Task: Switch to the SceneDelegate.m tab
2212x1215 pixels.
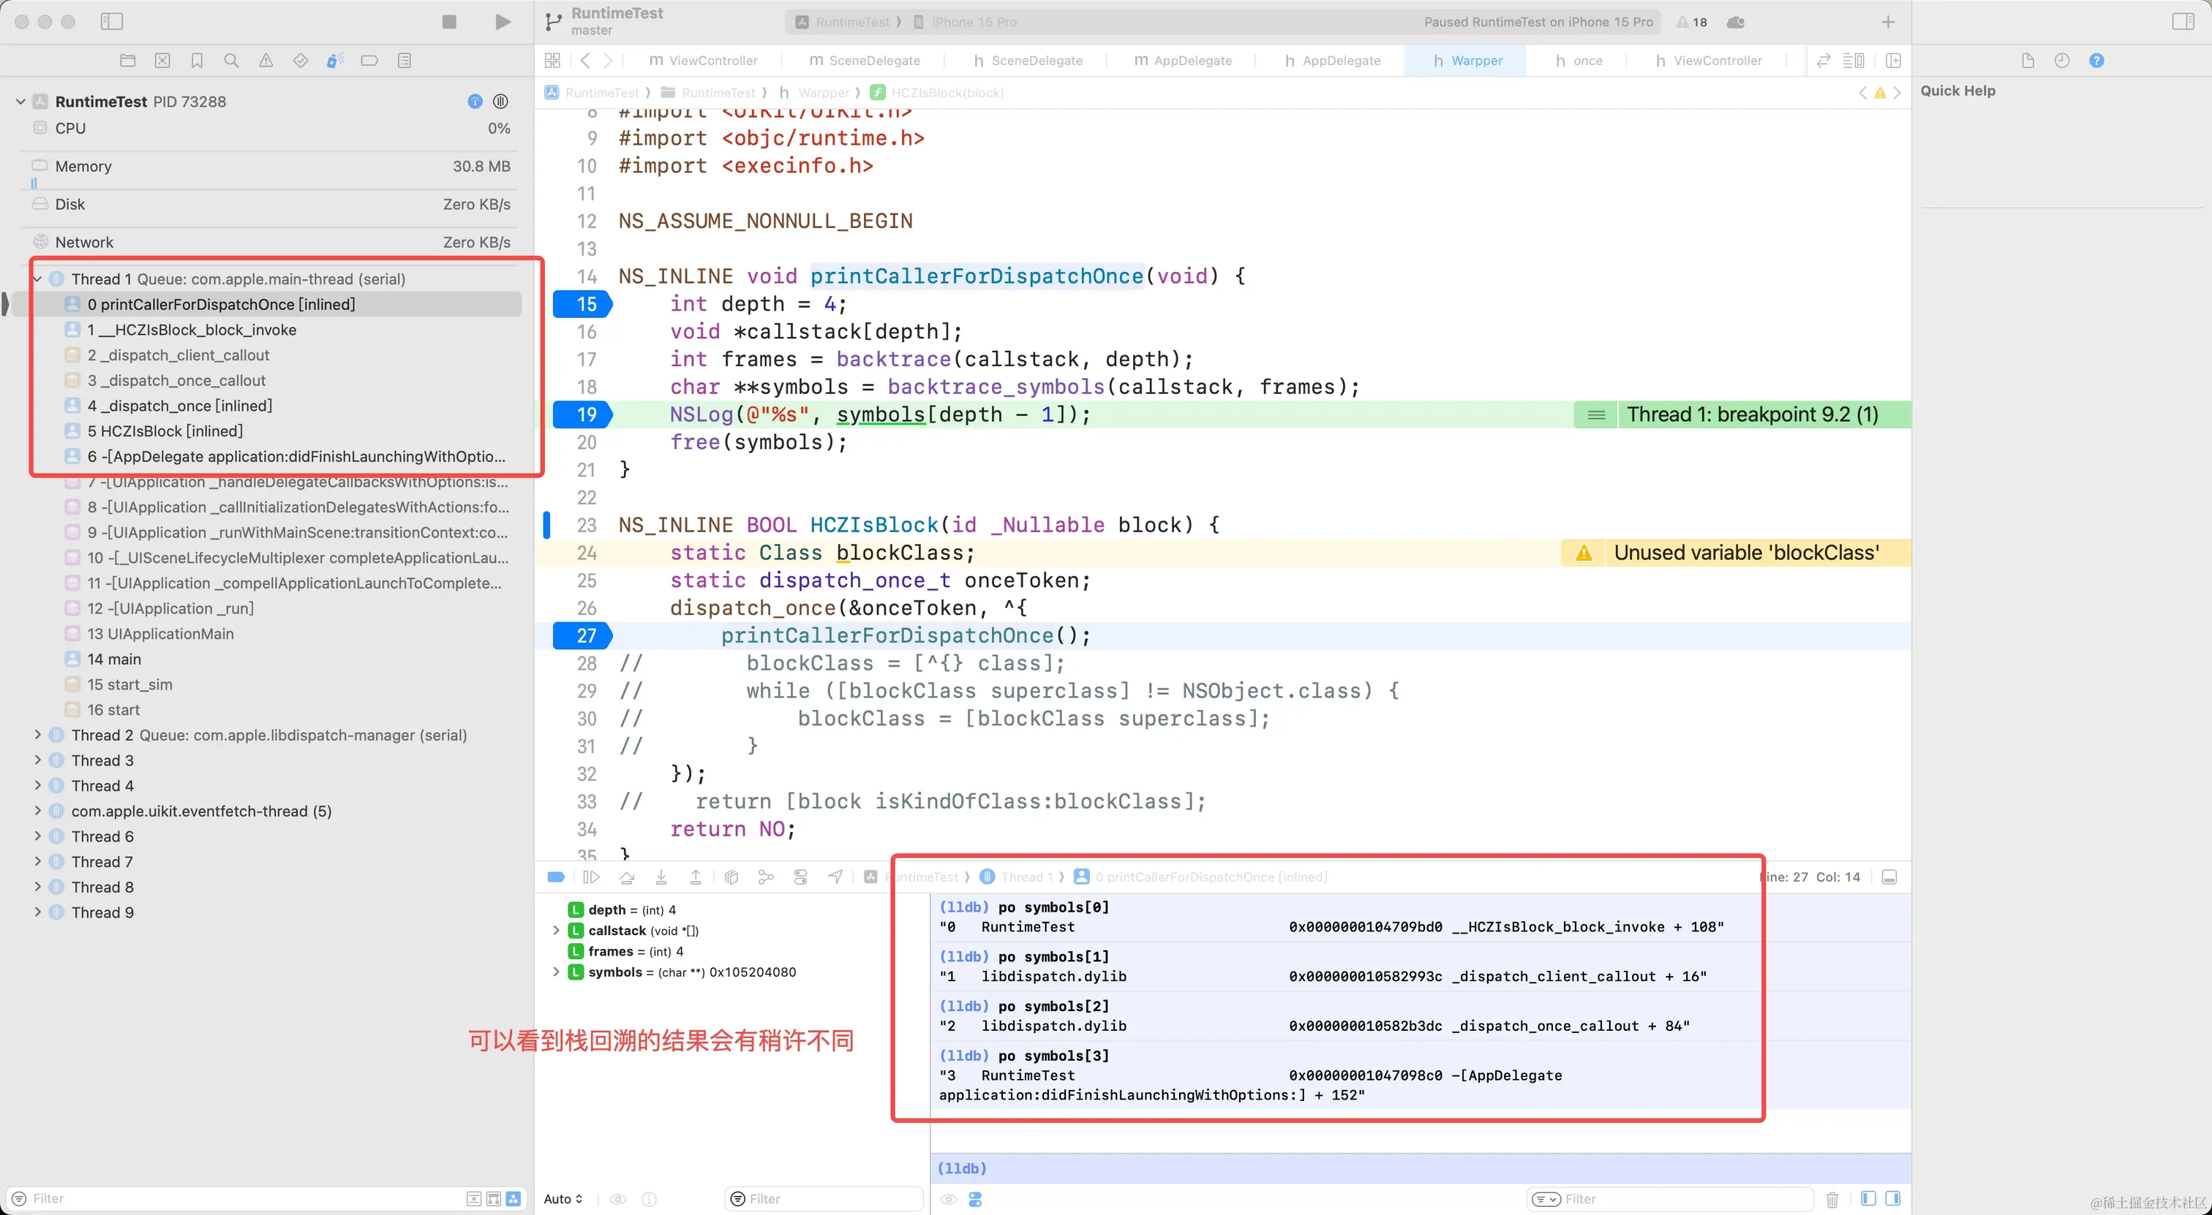Action: (x=864, y=60)
